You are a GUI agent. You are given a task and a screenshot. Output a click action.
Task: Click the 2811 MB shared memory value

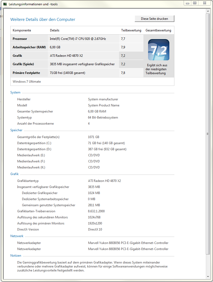click(x=94, y=205)
